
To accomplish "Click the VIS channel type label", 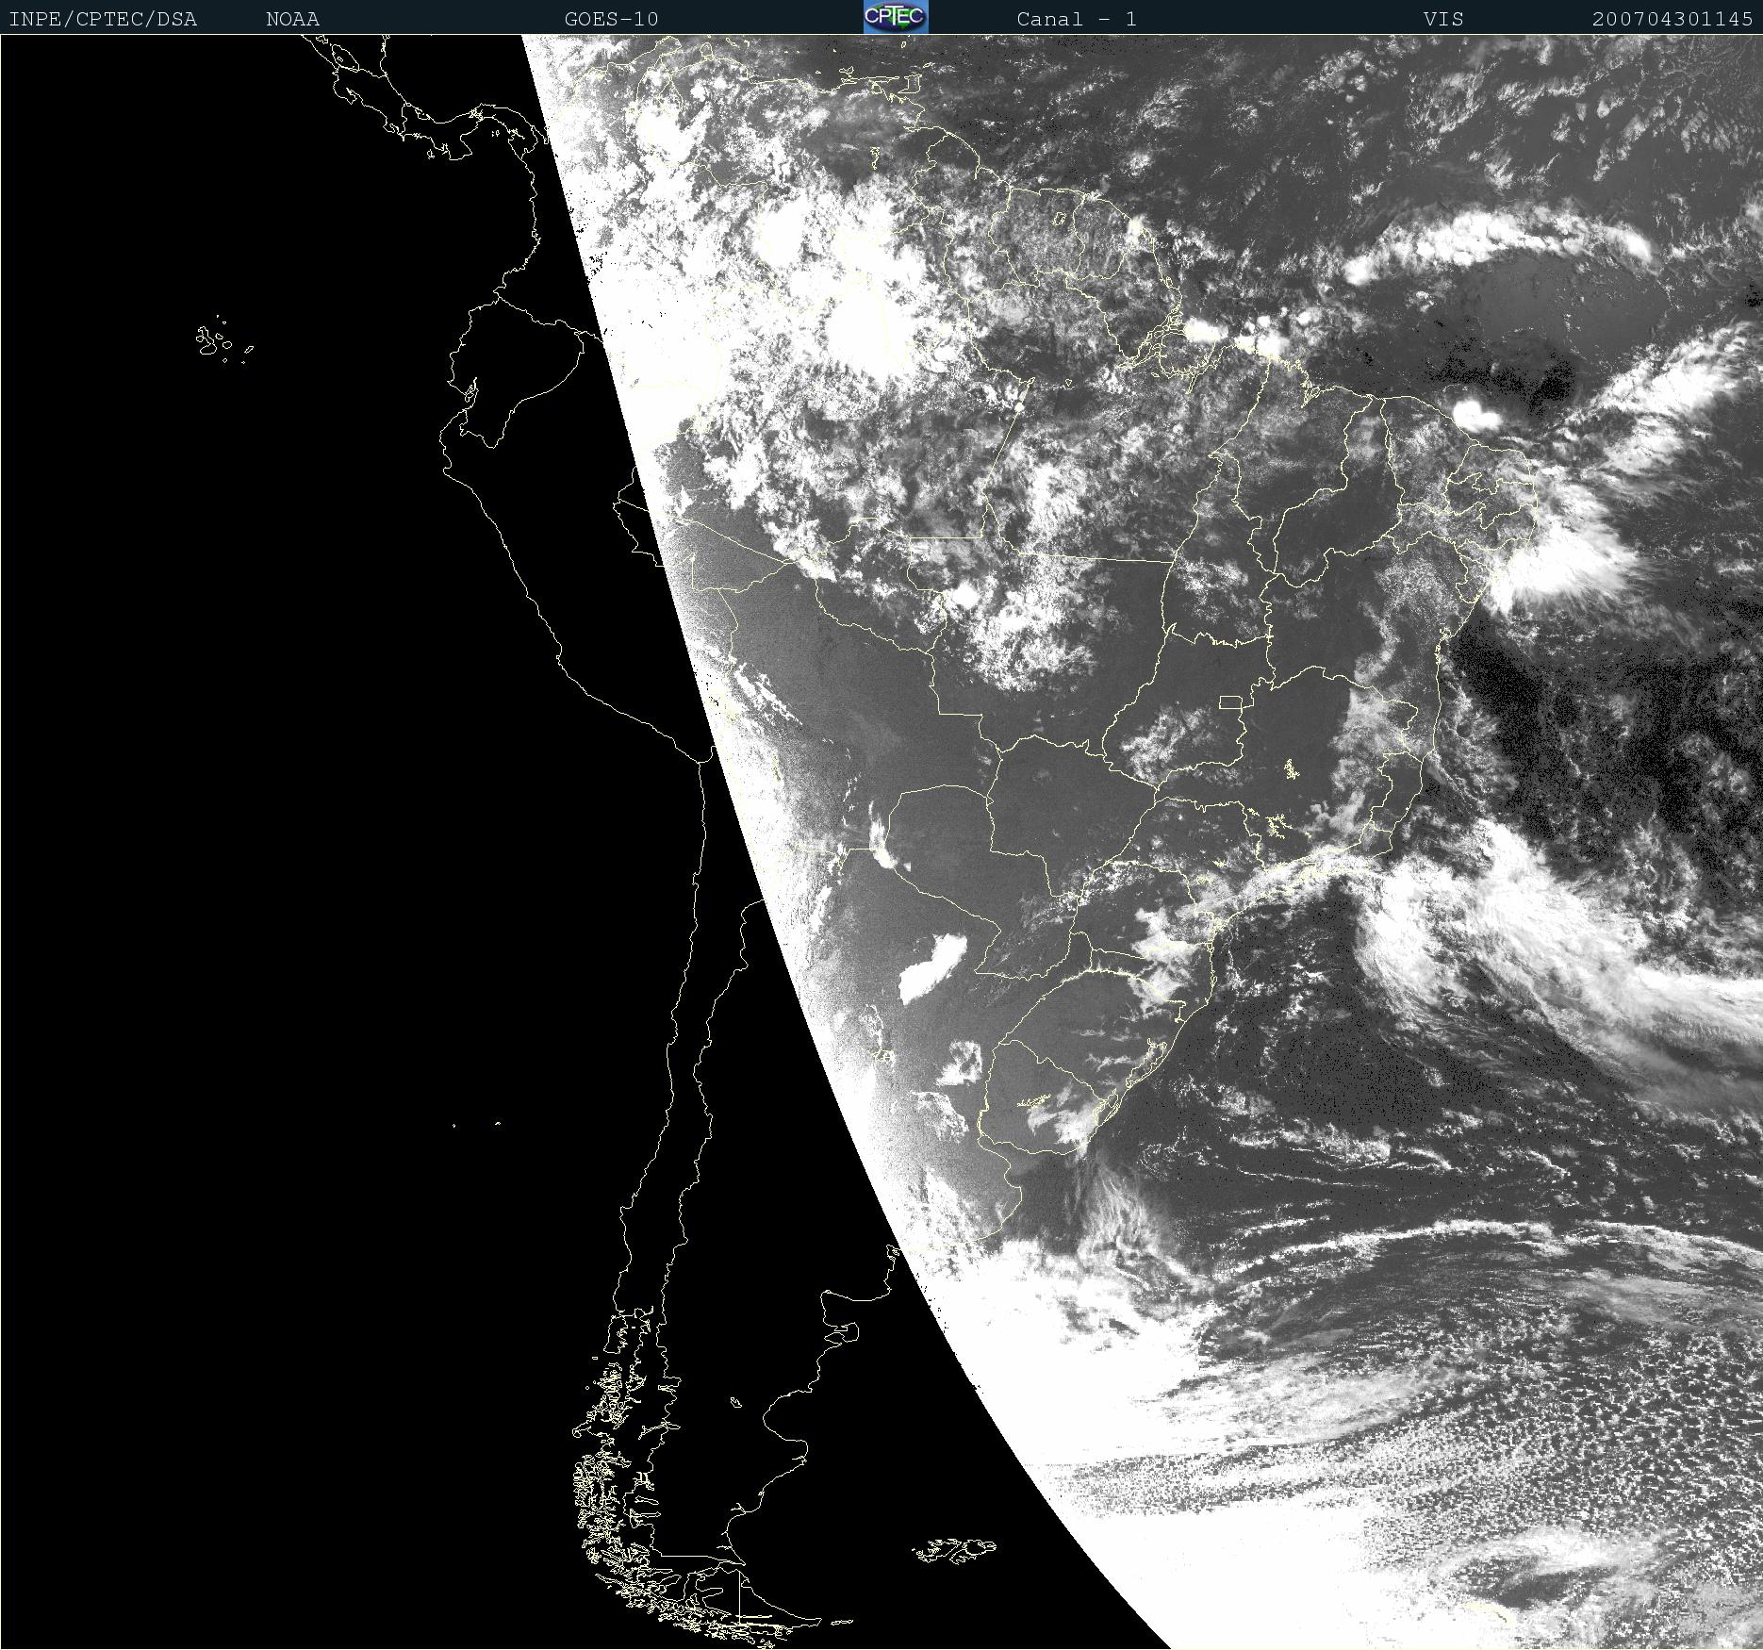I will pyautogui.click(x=1443, y=19).
